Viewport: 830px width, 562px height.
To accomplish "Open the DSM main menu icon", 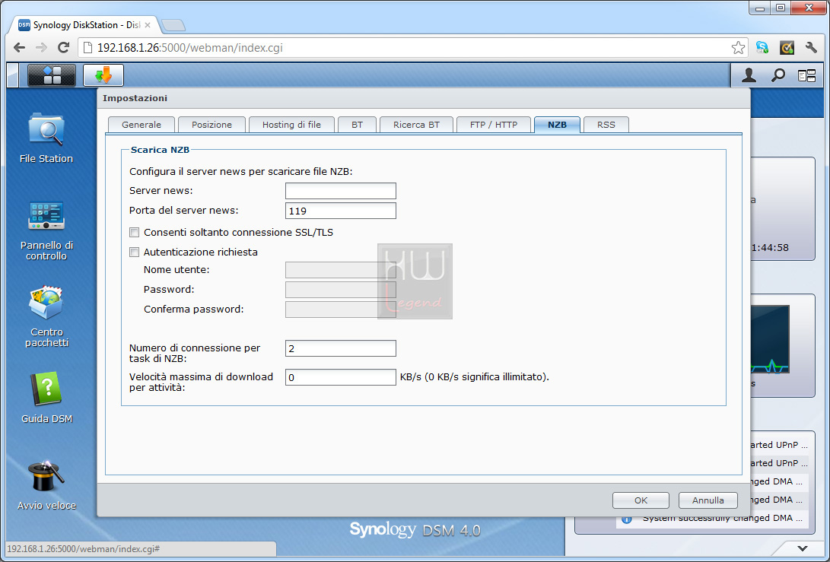I will (51, 75).
